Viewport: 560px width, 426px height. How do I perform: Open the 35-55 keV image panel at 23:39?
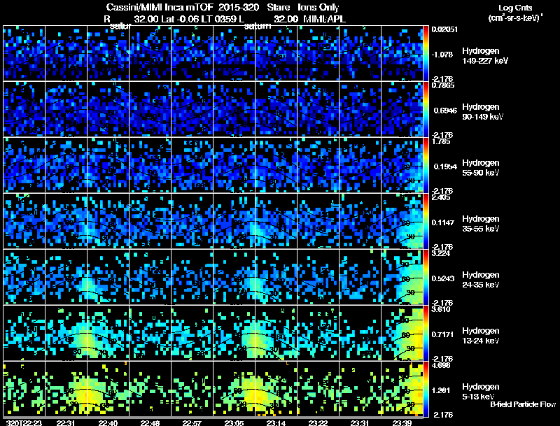point(402,221)
